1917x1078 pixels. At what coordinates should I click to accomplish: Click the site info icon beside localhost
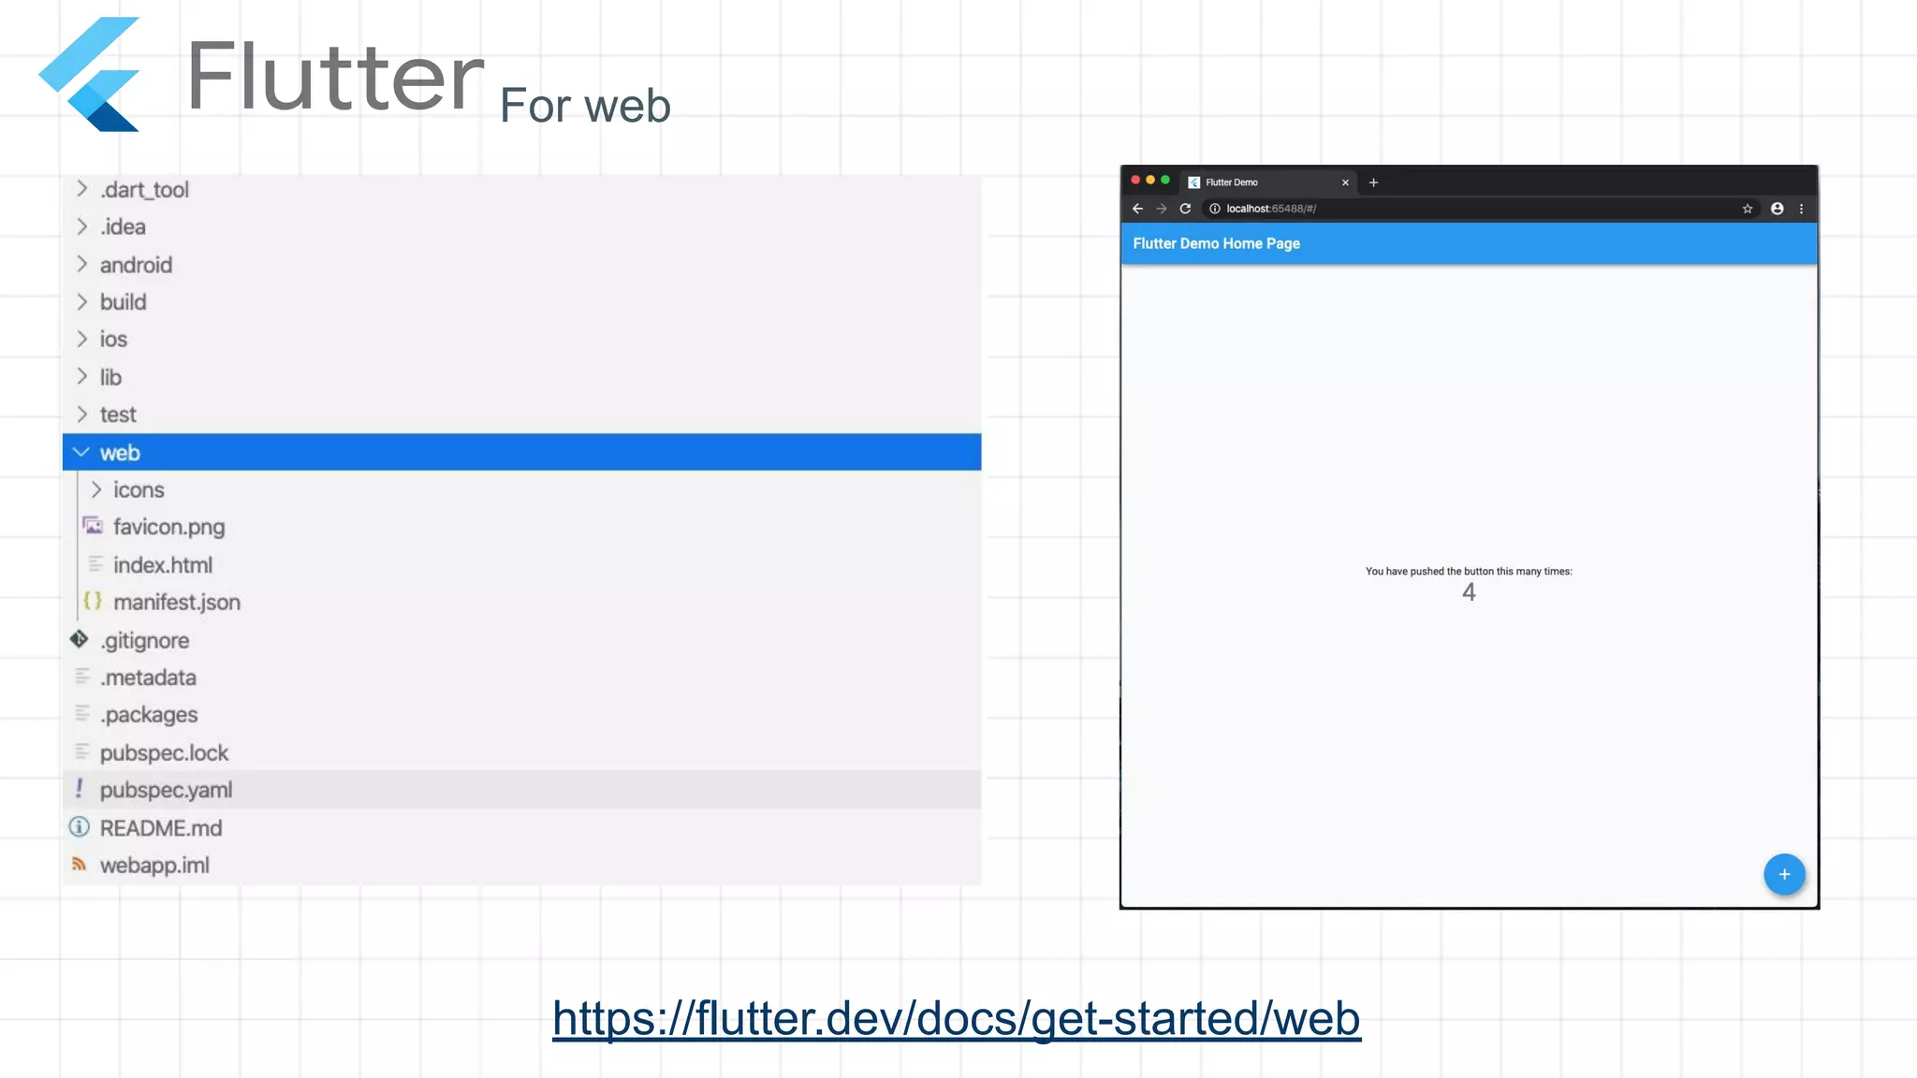(1215, 209)
